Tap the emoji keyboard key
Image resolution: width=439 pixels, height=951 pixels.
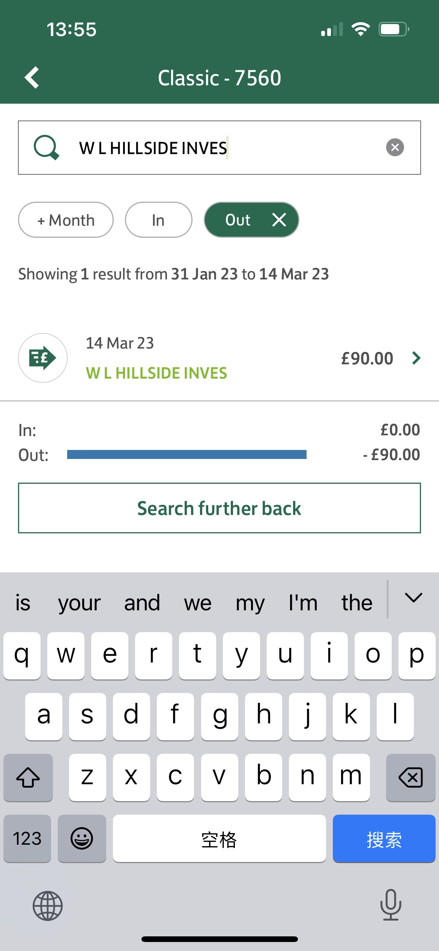point(82,838)
